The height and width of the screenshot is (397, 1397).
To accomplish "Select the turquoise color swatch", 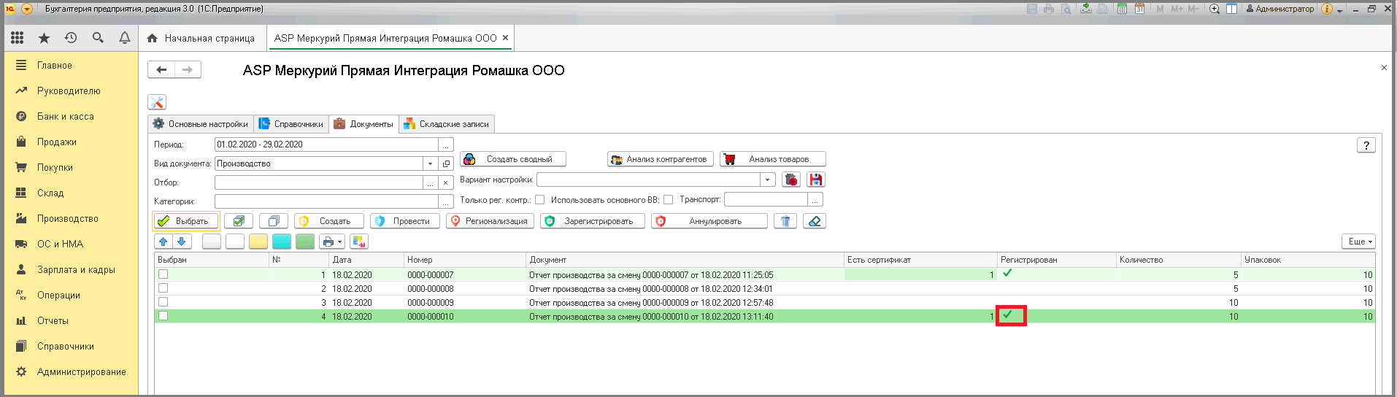I will click(282, 242).
